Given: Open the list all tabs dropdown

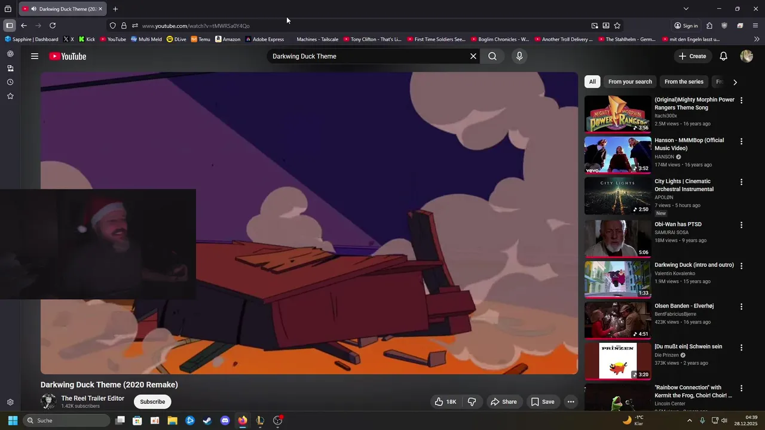Looking at the screenshot, I should pos(686,9).
